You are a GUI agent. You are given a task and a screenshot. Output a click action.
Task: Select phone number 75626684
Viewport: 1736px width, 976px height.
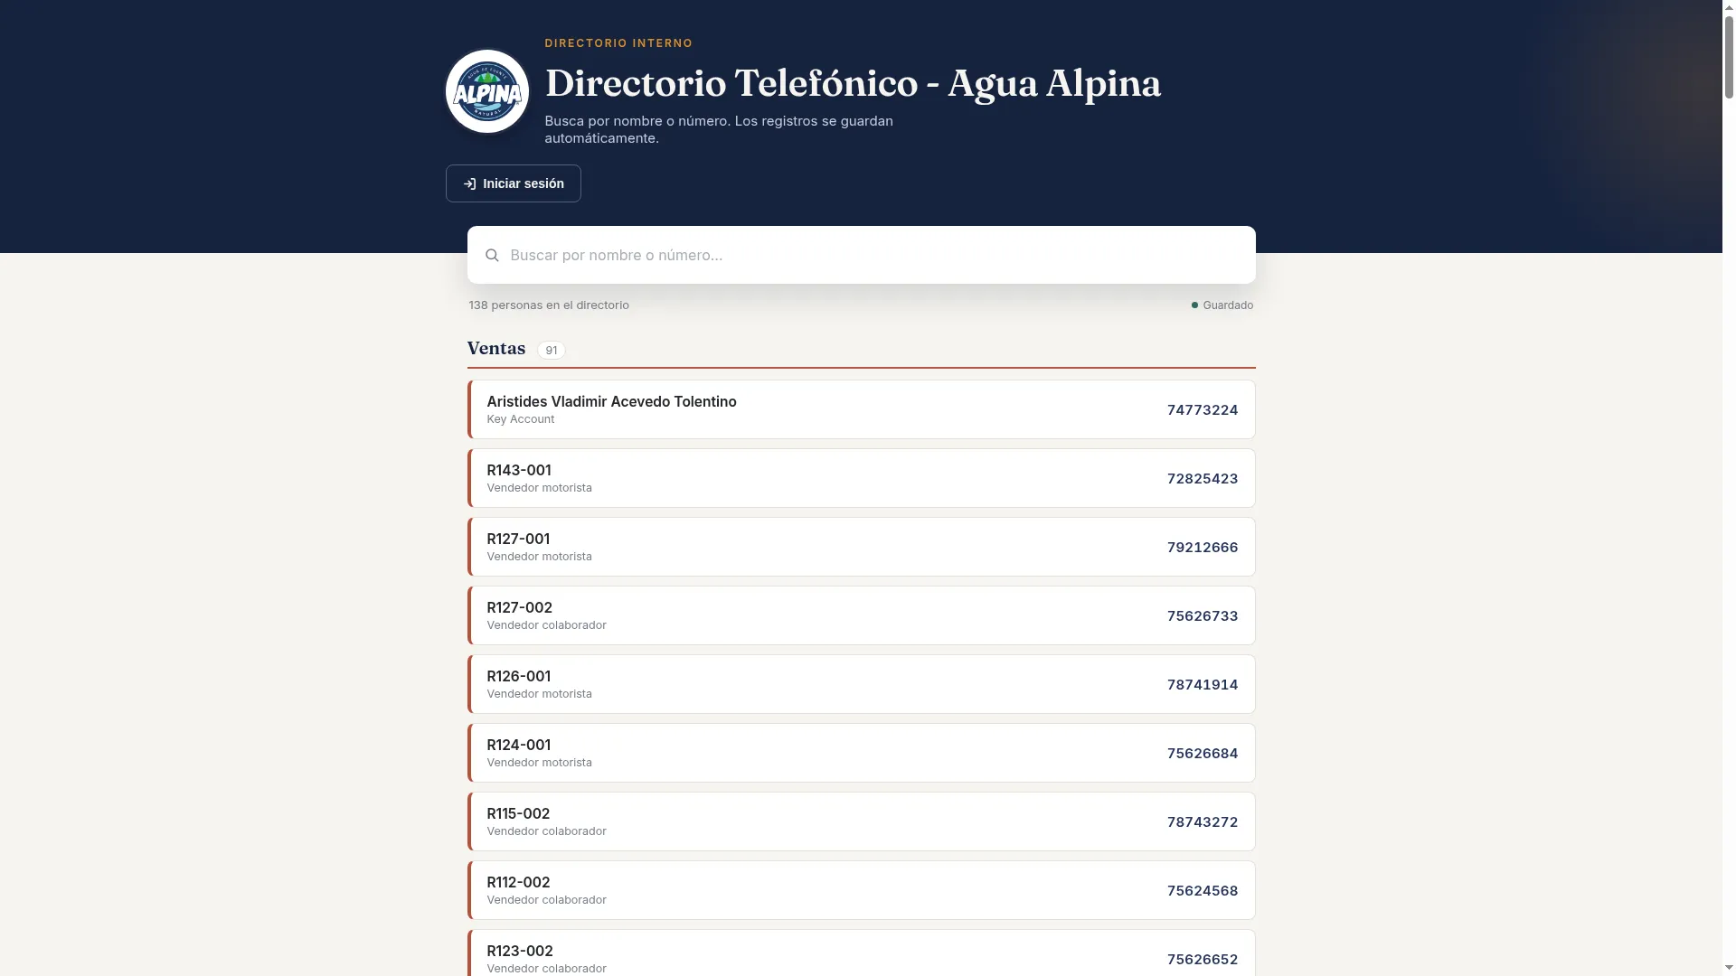point(1202,754)
